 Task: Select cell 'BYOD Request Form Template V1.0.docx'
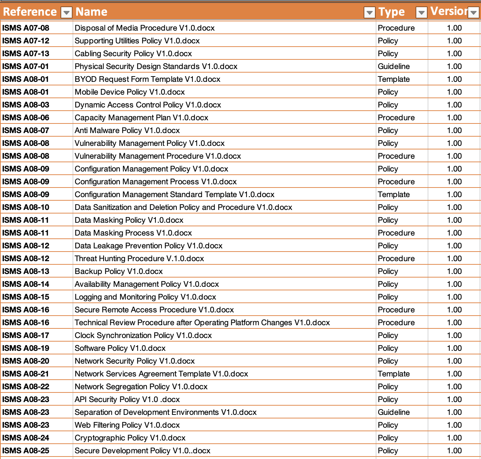(224, 79)
